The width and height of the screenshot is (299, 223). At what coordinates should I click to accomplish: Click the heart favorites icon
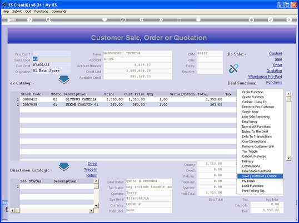[x=104, y=19]
